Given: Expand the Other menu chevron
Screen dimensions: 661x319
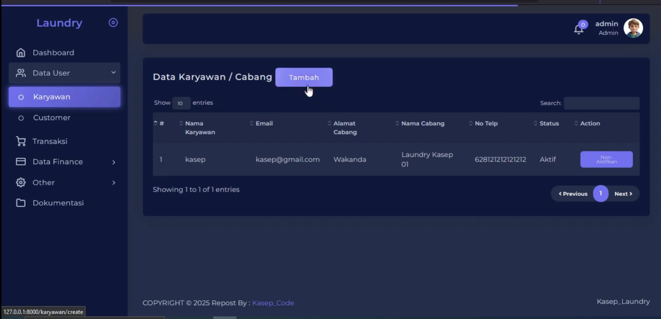Looking at the screenshot, I should tap(114, 183).
